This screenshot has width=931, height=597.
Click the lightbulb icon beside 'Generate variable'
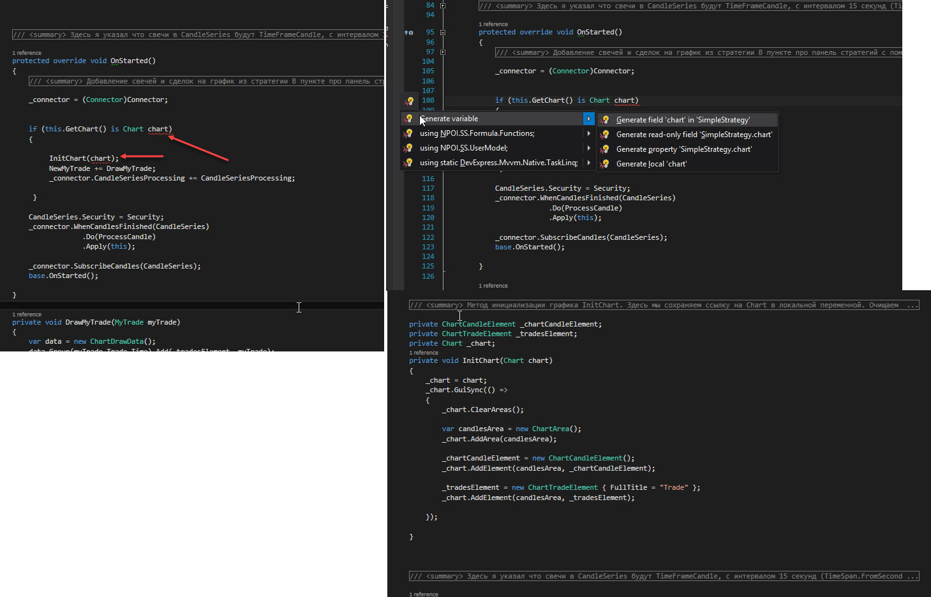pyautogui.click(x=408, y=119)
